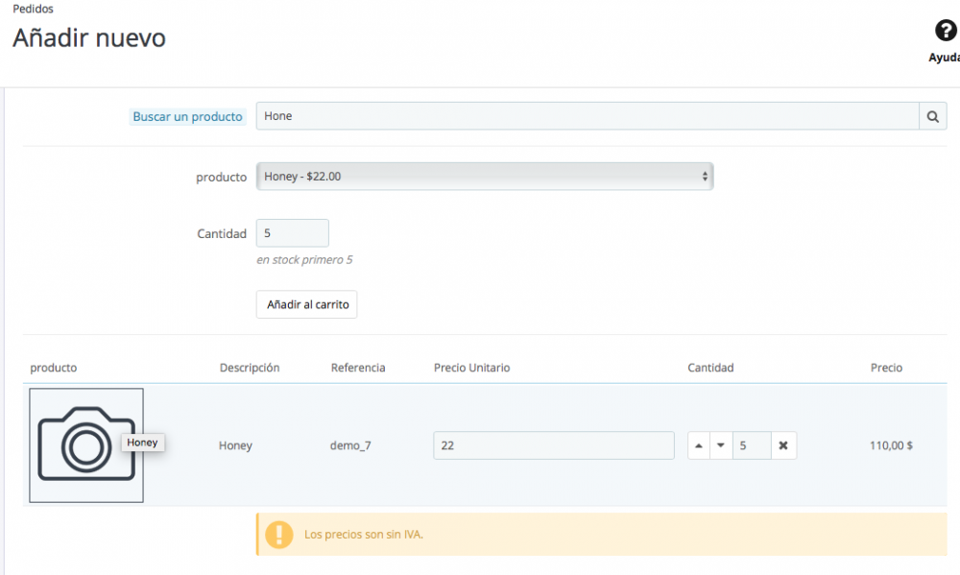Click the magnifying glass search icon
The image size is (960, 575).
(932, 116)
